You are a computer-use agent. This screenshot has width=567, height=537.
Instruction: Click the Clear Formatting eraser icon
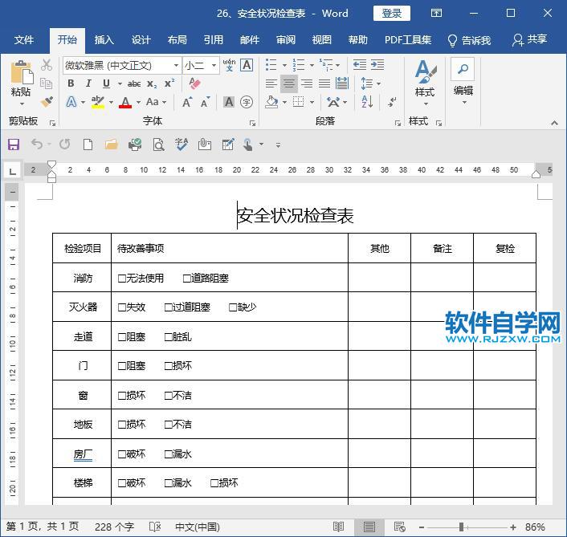tap(194, 83)
